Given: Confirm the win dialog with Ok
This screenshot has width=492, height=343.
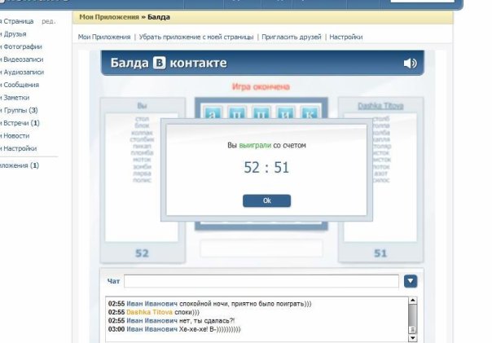Looking at the screenshot, I should tap(266, 201).
